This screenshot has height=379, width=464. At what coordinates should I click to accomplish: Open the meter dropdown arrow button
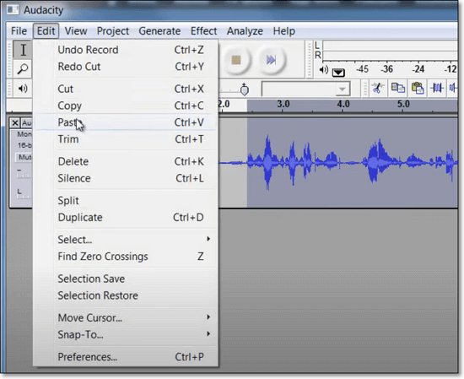pyautogui.click(x=338, y=73)
